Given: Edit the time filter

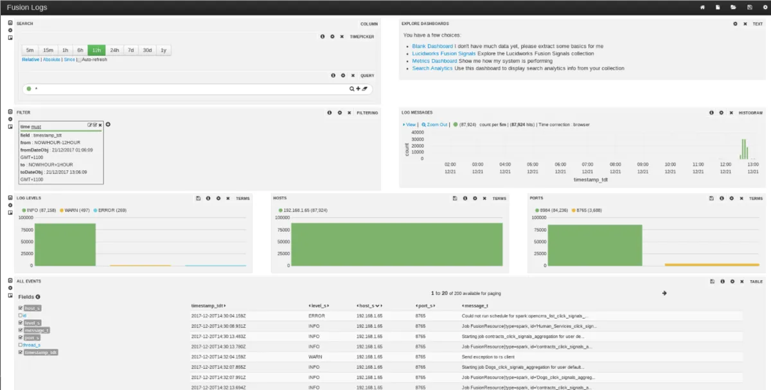Looking at the screenshot, I should tap(90, 125).
